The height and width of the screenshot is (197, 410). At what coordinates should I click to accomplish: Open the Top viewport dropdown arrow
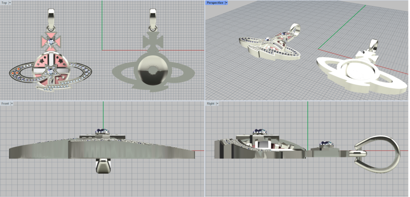10,3
